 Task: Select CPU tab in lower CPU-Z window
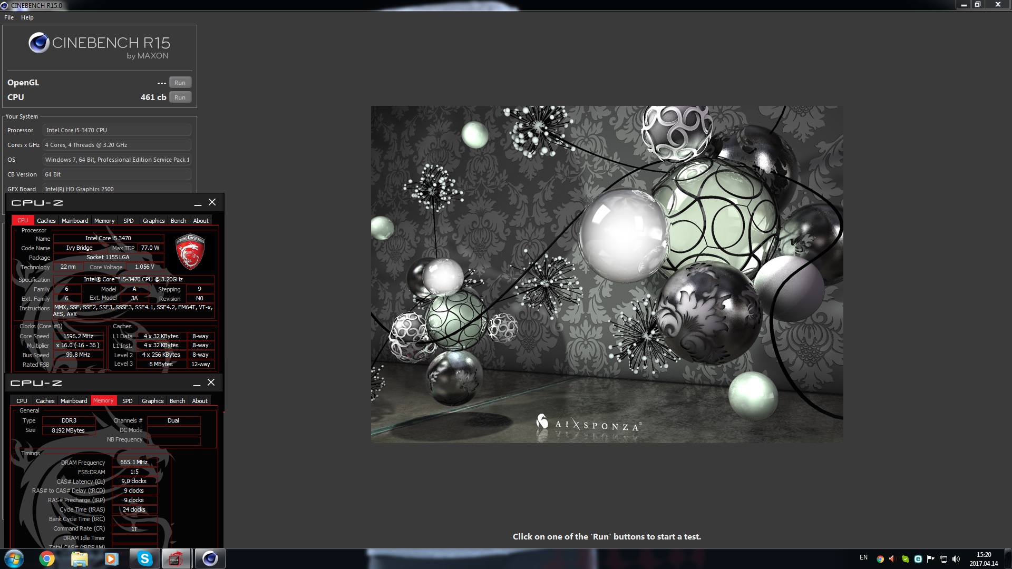22,401
